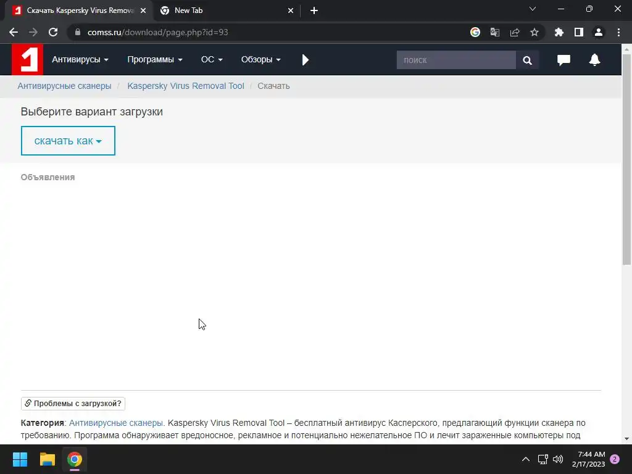The image size is (632, 474).
Task: Toggle the browser side panel icon
Action: pyautogui.click(x=579, y=32)
